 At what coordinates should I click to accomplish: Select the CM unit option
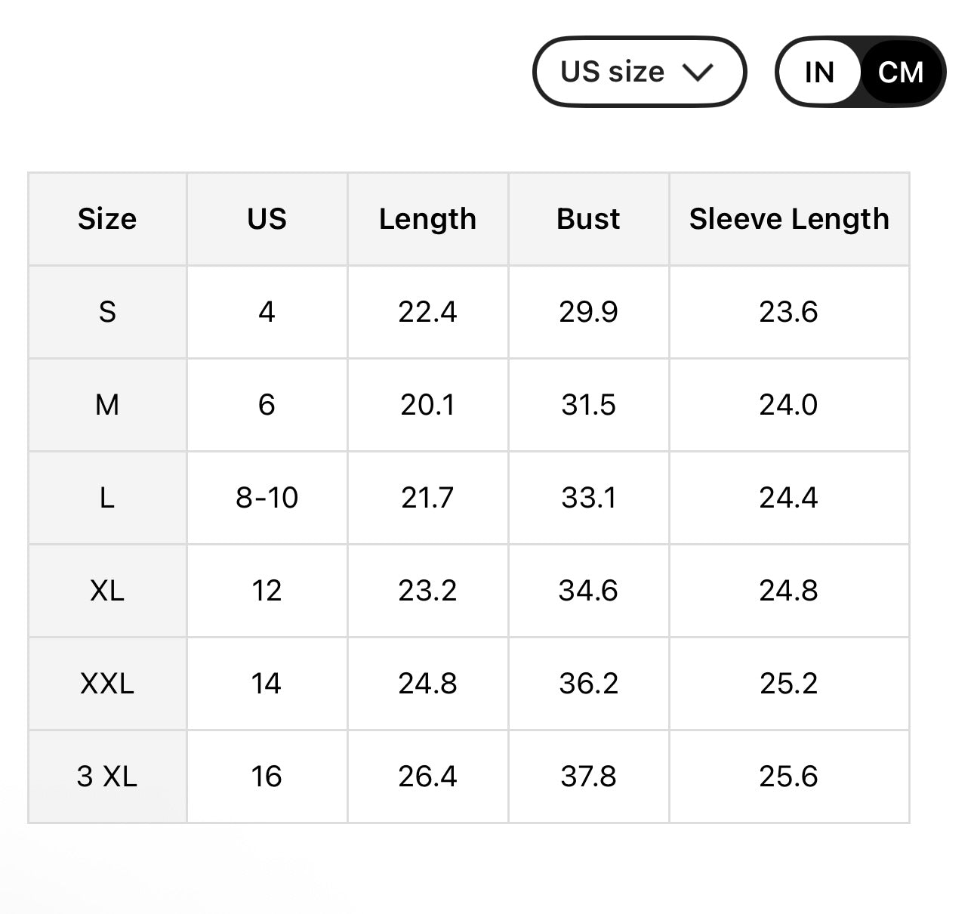(x=901, y=73)
